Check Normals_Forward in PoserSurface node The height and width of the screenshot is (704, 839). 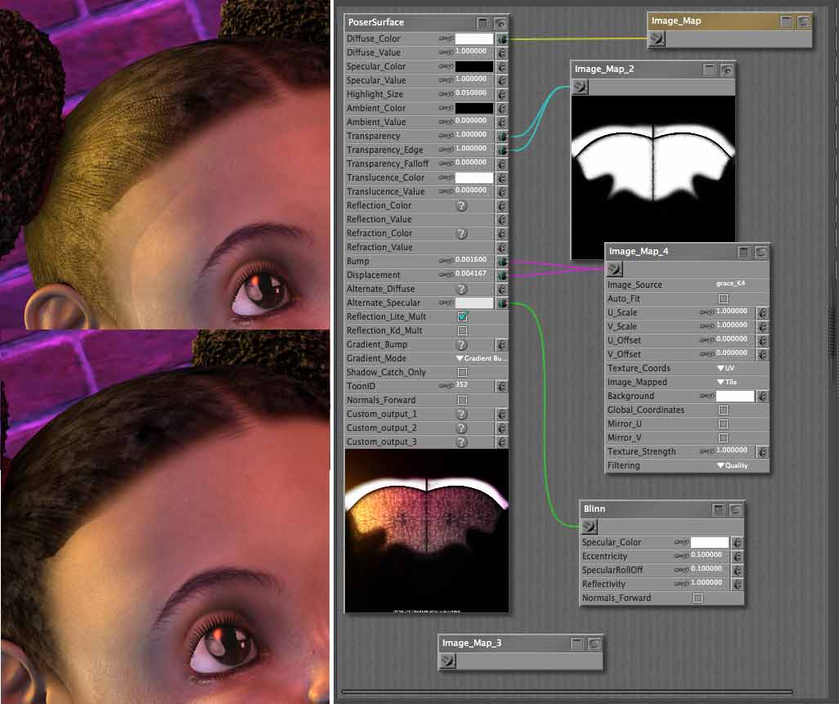click(x=463, y=400)
